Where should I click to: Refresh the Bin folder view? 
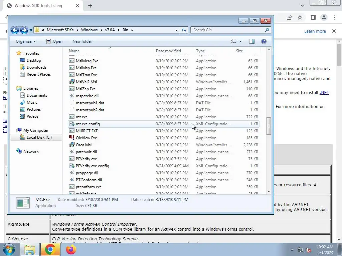click(184, 30)
